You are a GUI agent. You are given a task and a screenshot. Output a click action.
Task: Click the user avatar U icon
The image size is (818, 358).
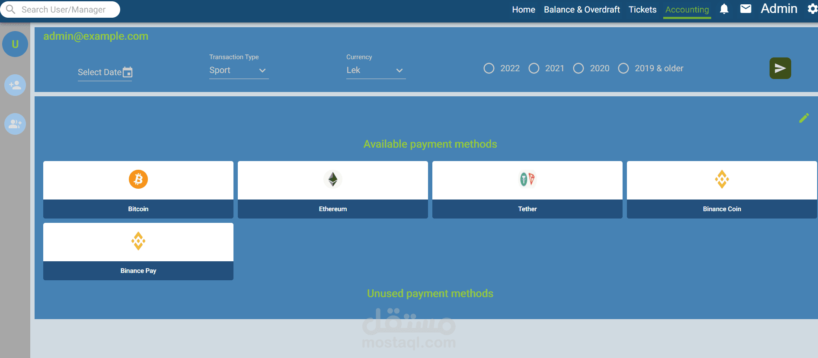pyautogui.click(x=15, y=44)
